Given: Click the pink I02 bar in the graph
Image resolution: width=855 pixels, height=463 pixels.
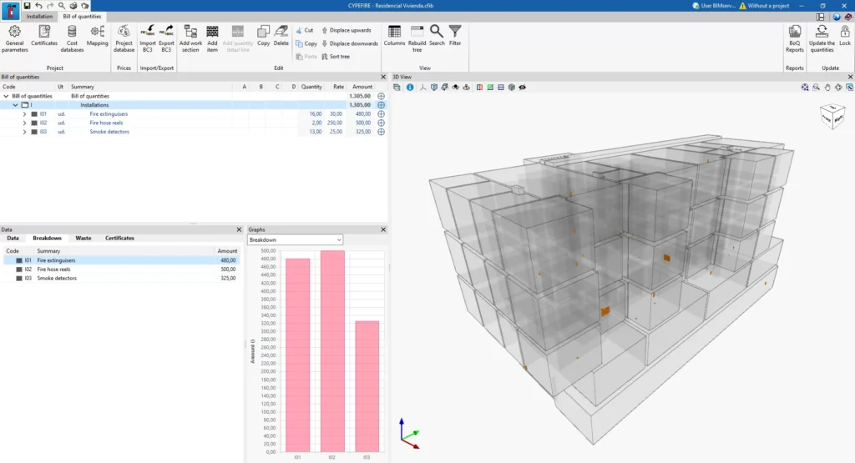Looking at the screenshot, I should tap(332, 351).
